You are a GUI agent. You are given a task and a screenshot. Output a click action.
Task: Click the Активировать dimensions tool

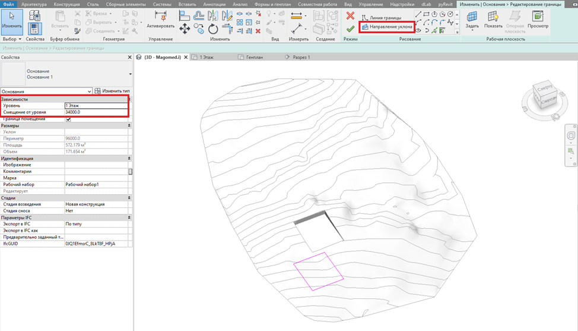click(160, 20)
